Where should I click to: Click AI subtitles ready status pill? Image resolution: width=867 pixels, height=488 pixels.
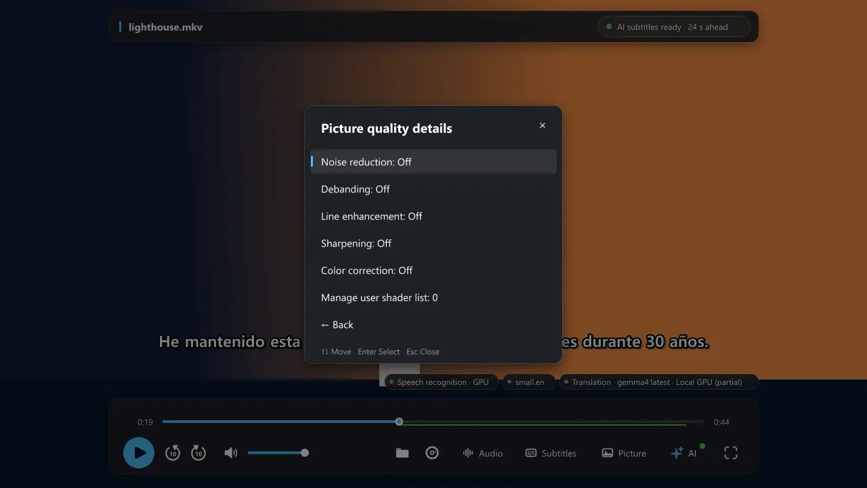(x=674, y=27)
